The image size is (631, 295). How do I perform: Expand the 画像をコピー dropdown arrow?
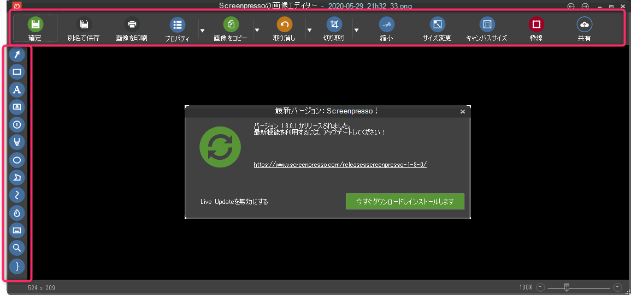(x=257, y=31)
